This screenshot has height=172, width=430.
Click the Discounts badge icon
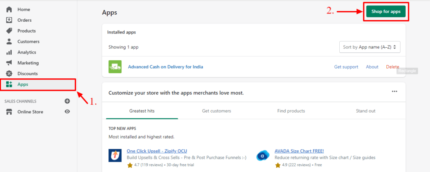click(x=9, y=74)
